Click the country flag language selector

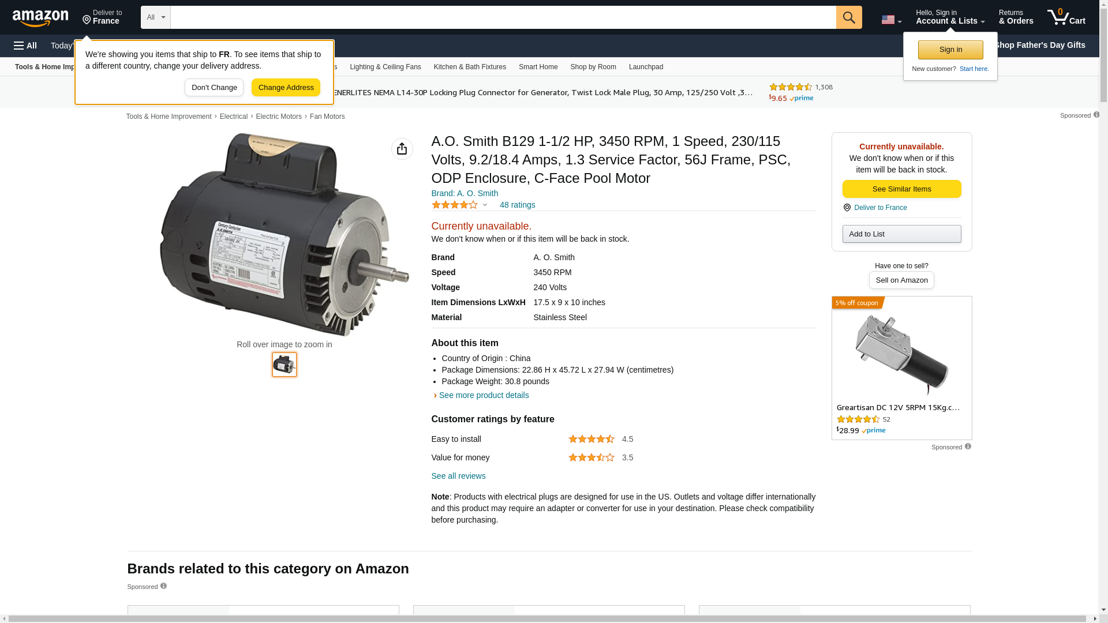point(890,20)
